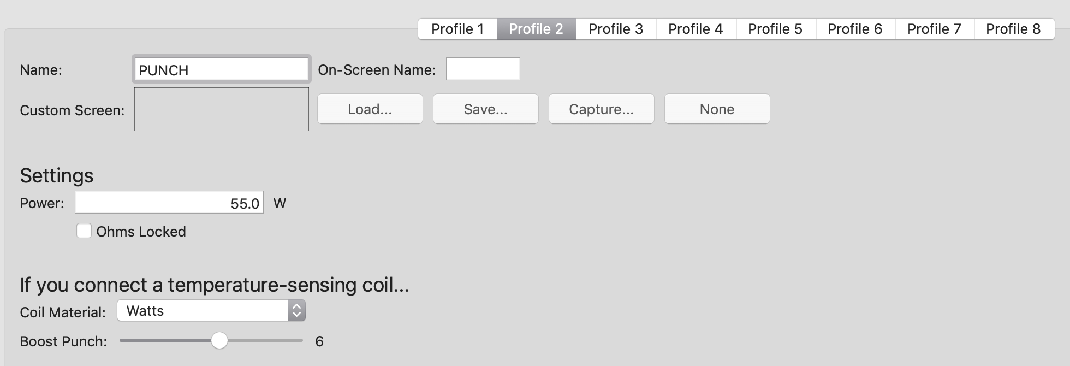Image resolution: width=1070 pixels, height=366 pixels.
Task: Click the Profile 8 tab
Action: tap(1013, 29)
